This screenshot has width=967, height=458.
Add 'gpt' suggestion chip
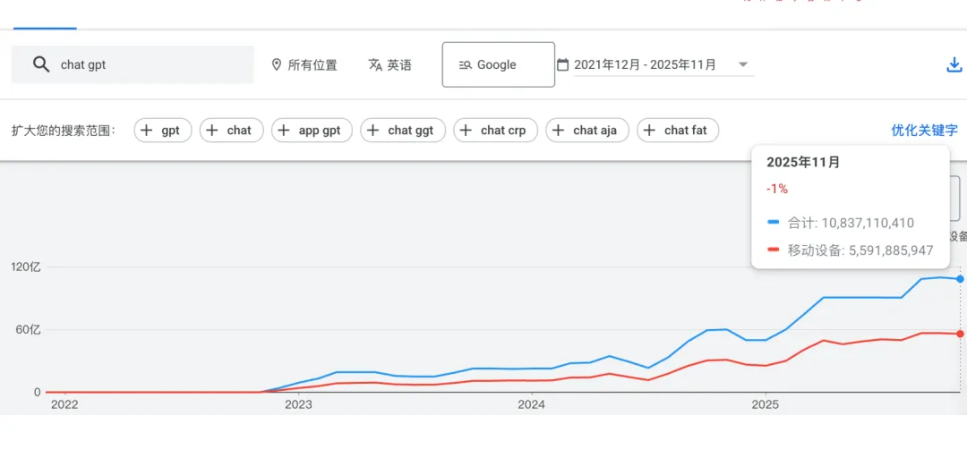click(163, 130)
